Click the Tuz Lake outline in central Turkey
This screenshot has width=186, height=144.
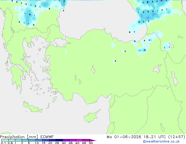point(93,69)
